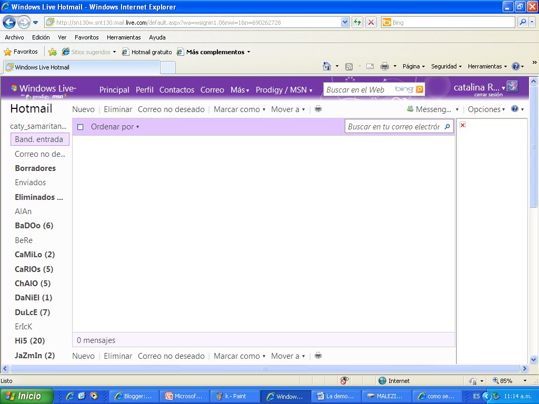Click the Bing web search orange button
Image resolution: width=539 pixels, height=404 pixels.
[x=420, y=89]
